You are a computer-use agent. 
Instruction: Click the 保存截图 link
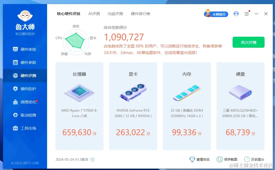pos(230,160)
